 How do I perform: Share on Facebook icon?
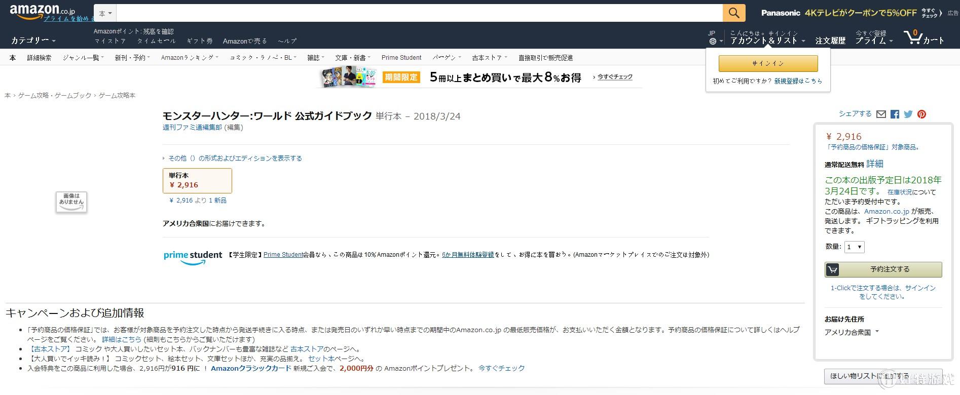coord(895,114)
